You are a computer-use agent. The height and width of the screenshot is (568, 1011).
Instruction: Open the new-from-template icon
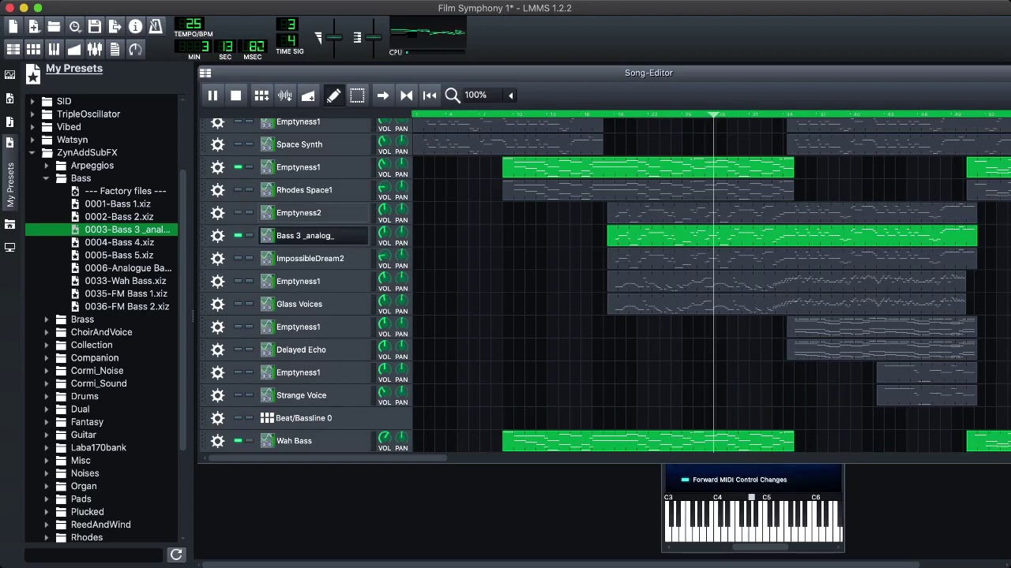tap(34, 27)
